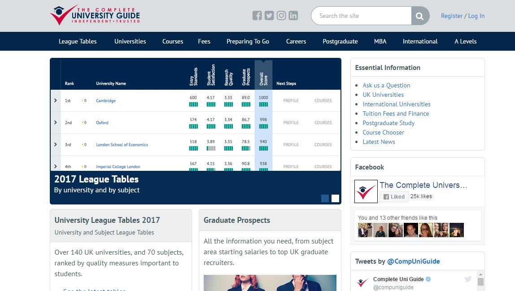The height and width of the screenshot is (291, 515).
Task: Click COURSES in the London School of Economics row
Action: click(x=323, y=144)
